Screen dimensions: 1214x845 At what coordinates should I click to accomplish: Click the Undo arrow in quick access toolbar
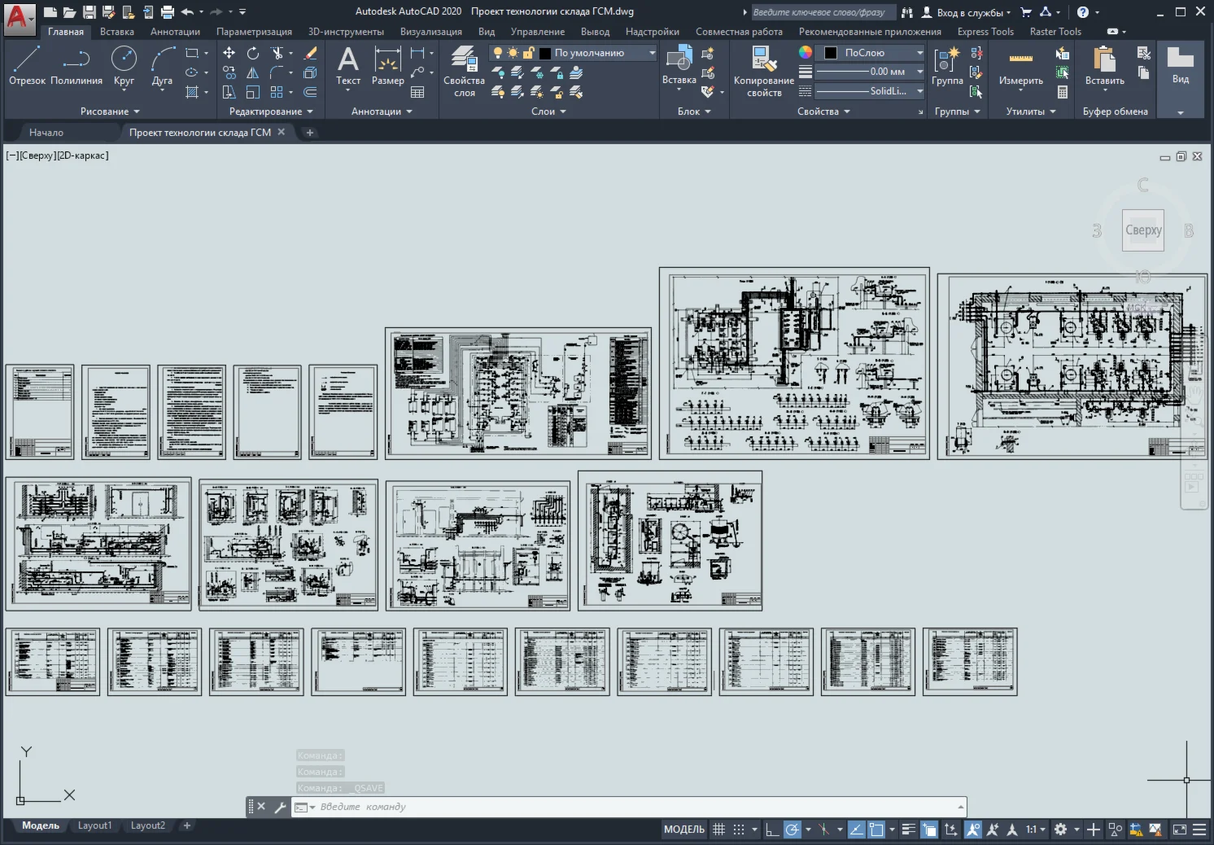(x=187, y=12)
